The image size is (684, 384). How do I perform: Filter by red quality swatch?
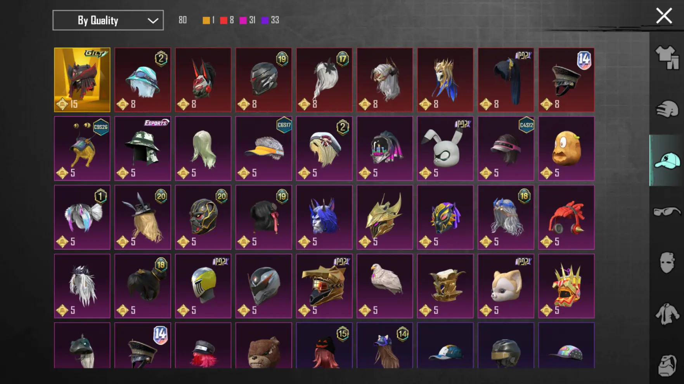click(x=223, y=20)
